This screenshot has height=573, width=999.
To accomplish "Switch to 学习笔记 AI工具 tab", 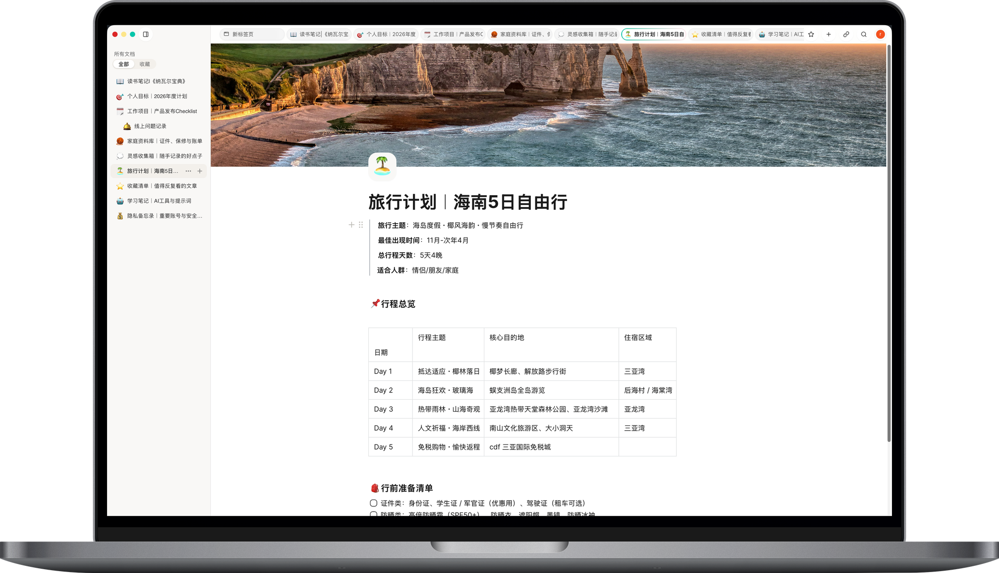I will [781, 34].
